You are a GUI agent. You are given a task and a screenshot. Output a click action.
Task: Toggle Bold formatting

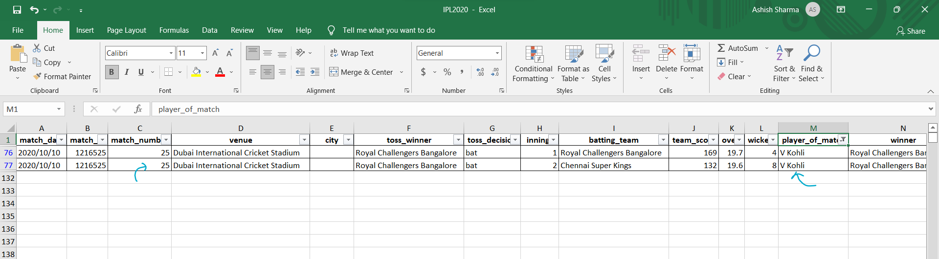112,72
